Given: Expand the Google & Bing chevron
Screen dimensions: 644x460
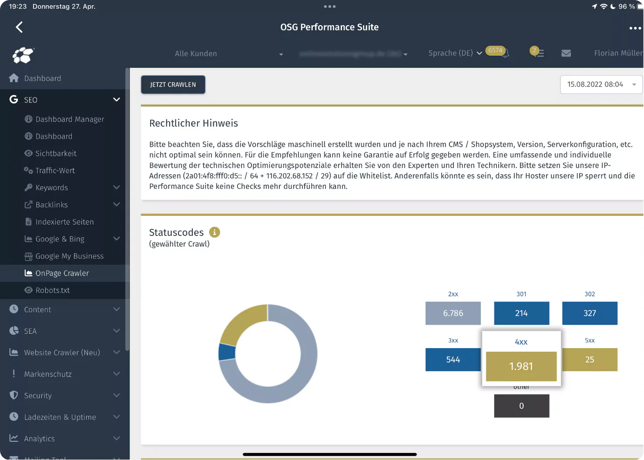Looking at the screenshot, I should (x=117, y=238).
